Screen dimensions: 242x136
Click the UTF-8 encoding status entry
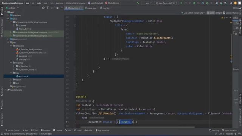coord(221,134)
